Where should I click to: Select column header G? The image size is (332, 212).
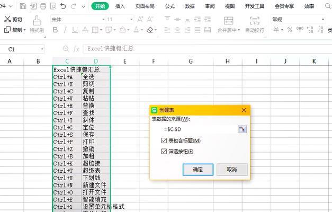[191, 61]
